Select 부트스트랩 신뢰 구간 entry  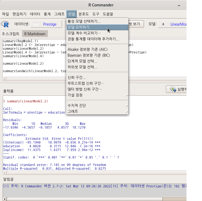click(97, 83)
